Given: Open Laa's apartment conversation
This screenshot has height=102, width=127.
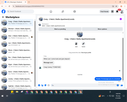Looking at the screenshot, I should [17, 44].
